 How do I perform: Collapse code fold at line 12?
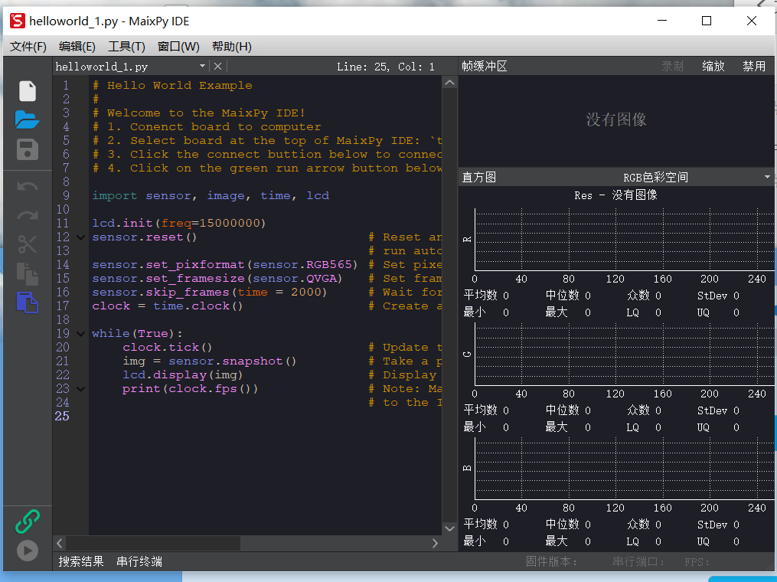[81, 237]
